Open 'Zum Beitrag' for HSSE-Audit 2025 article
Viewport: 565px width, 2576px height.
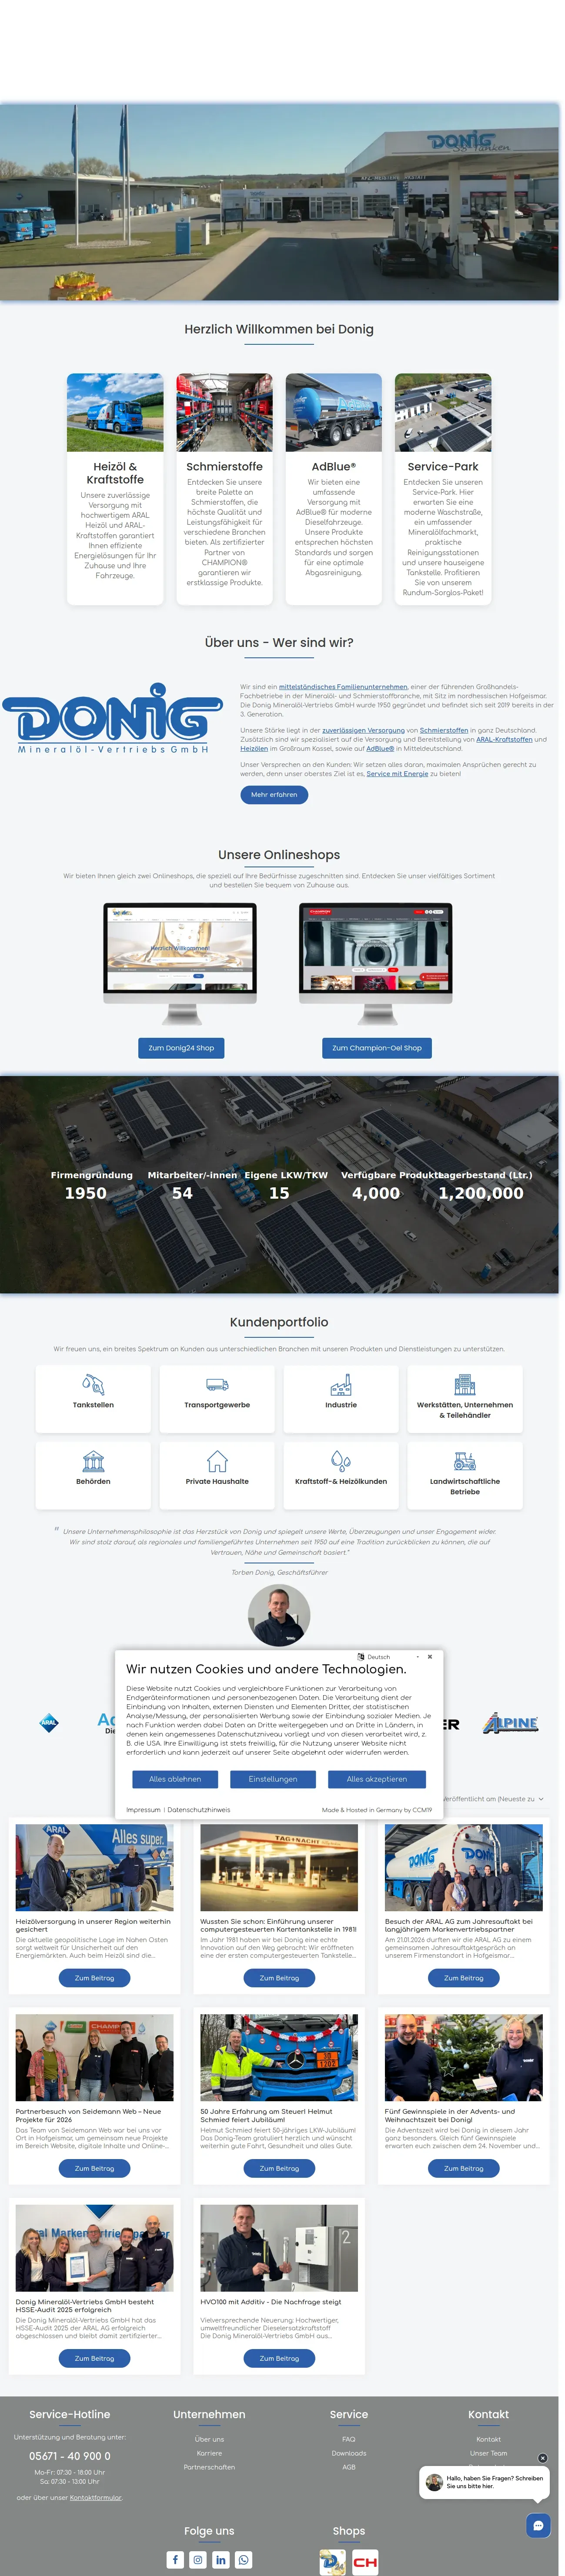95,2358
